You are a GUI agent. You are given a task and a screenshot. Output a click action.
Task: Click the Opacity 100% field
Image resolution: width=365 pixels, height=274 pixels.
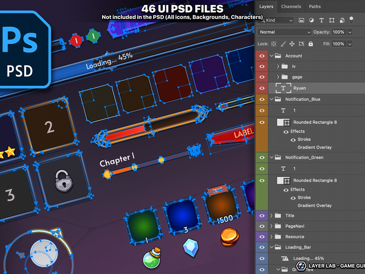[x=339, y=32]
